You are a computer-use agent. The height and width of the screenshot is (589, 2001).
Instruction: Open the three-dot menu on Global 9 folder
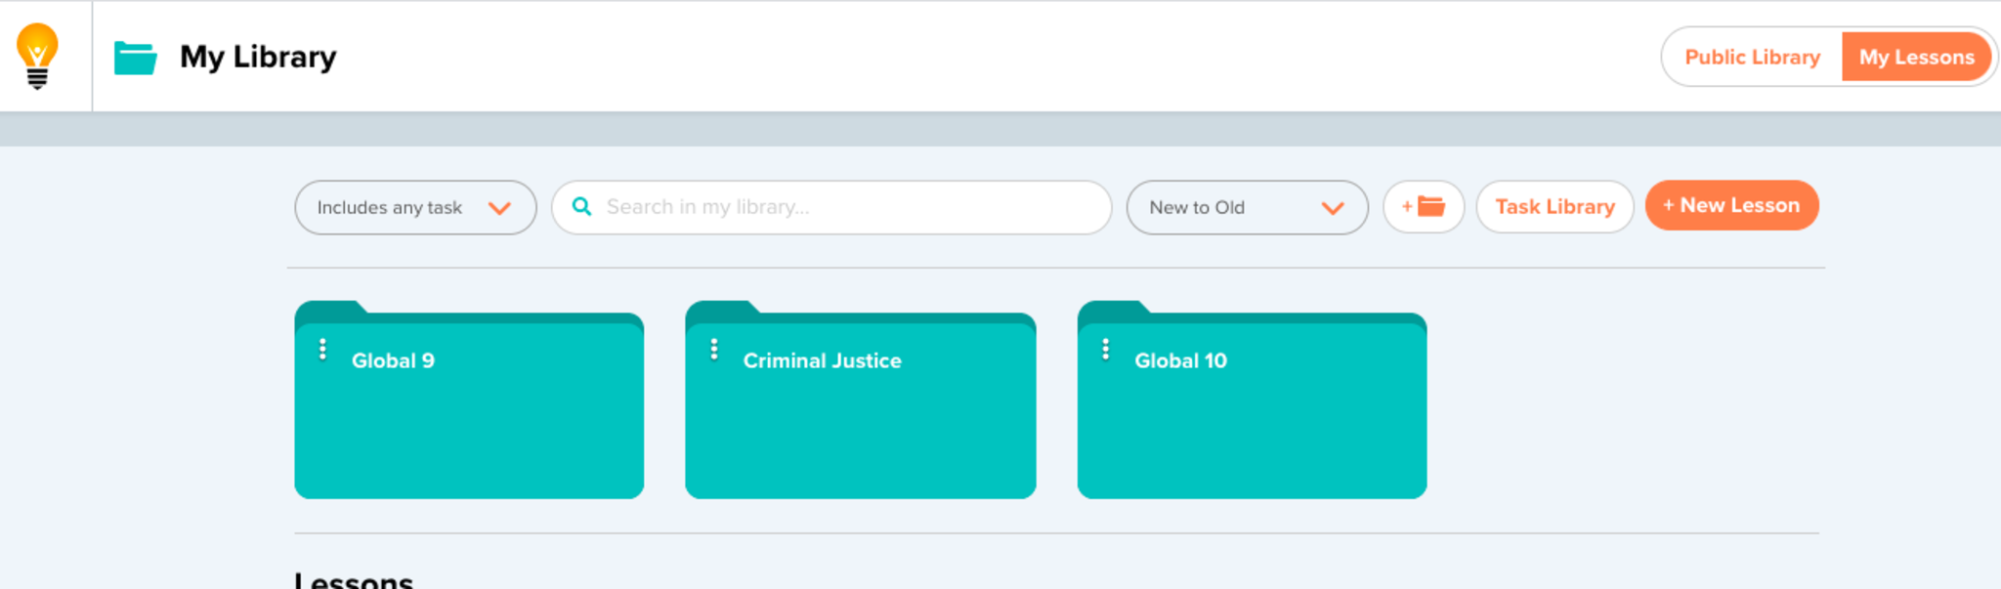click(x=322, y=350)
